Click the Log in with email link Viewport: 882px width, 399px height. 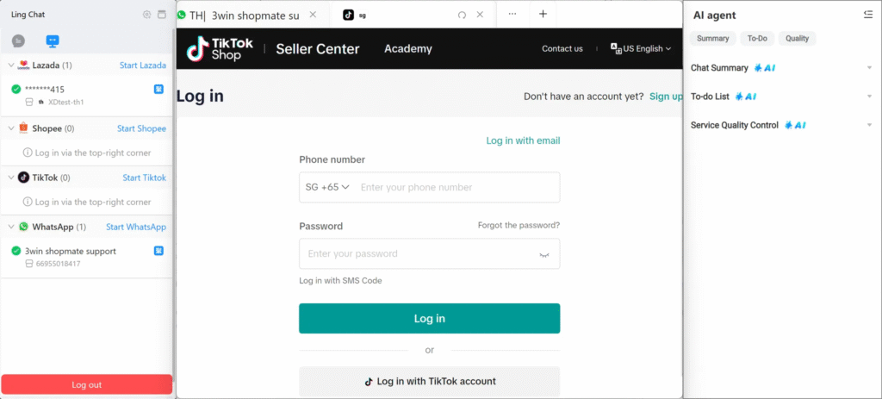[x=523, y=140]
